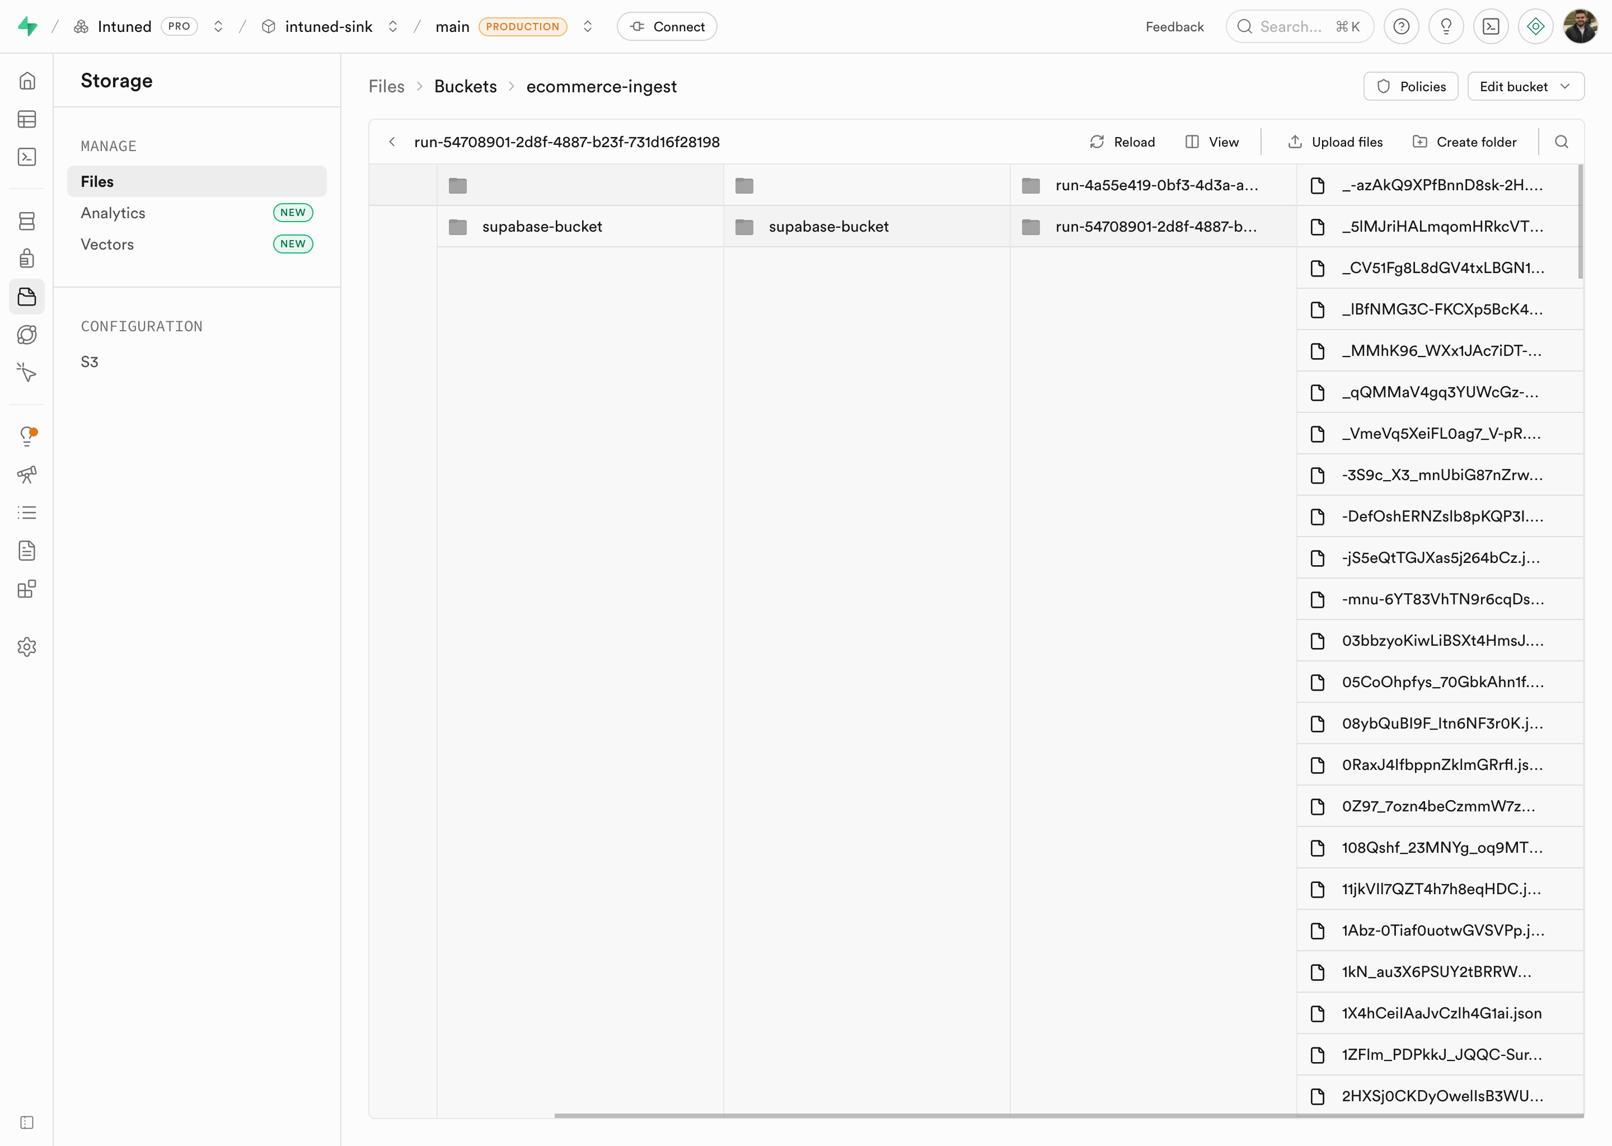Expand the intuned-sink project switcher

click(x=392, y=26)
